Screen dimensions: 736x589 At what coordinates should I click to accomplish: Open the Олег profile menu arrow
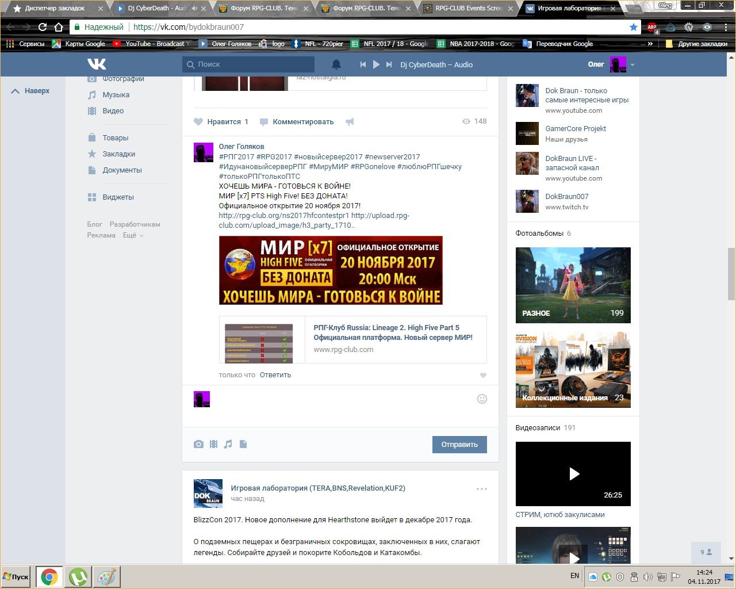coord(632,65)
